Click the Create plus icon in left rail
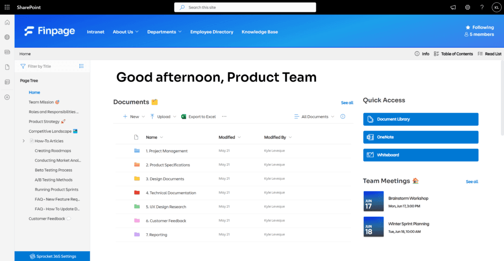This screenshot has height=261, width=504. [x=7, y=97]
